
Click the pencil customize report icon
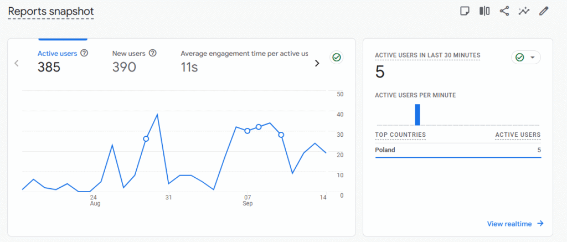544,11
